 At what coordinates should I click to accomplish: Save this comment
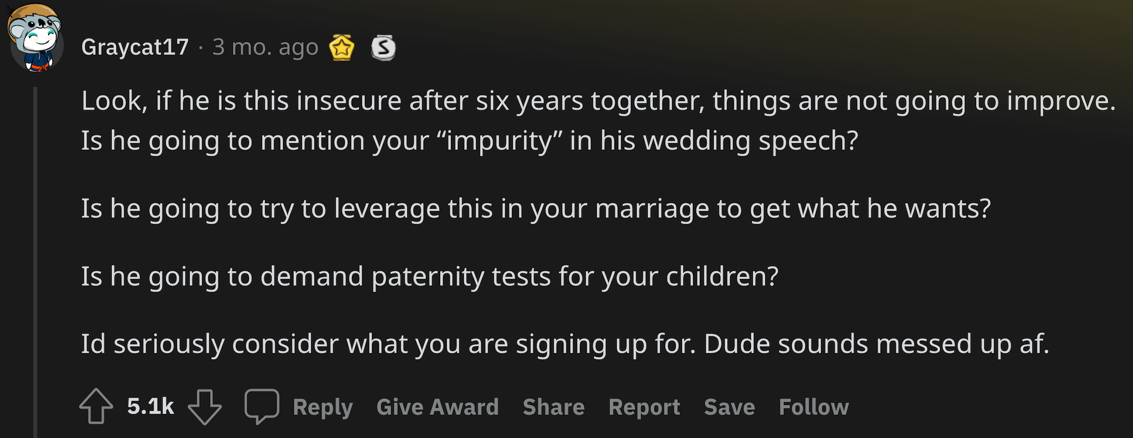[x=729, y=407]
